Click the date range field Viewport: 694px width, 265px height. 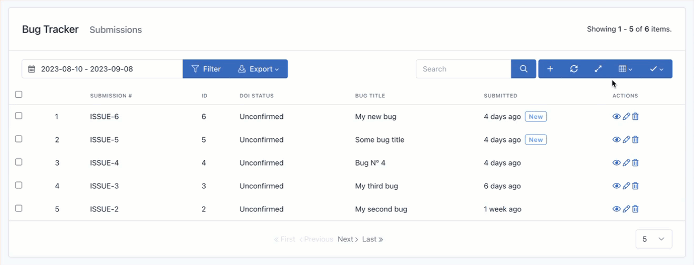click(x=102, y=69)
